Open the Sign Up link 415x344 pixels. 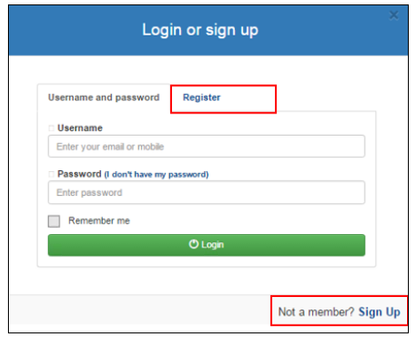click(380, 312)
